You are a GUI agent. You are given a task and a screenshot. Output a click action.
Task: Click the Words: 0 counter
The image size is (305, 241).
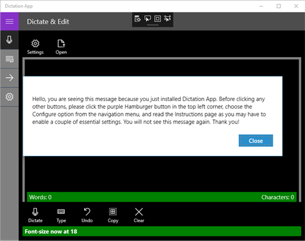click(x=40, y=197)
